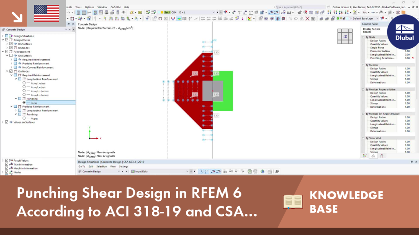The image size is (419, 235).
Task: Open the Help menu
Action: tap(126, 7)
